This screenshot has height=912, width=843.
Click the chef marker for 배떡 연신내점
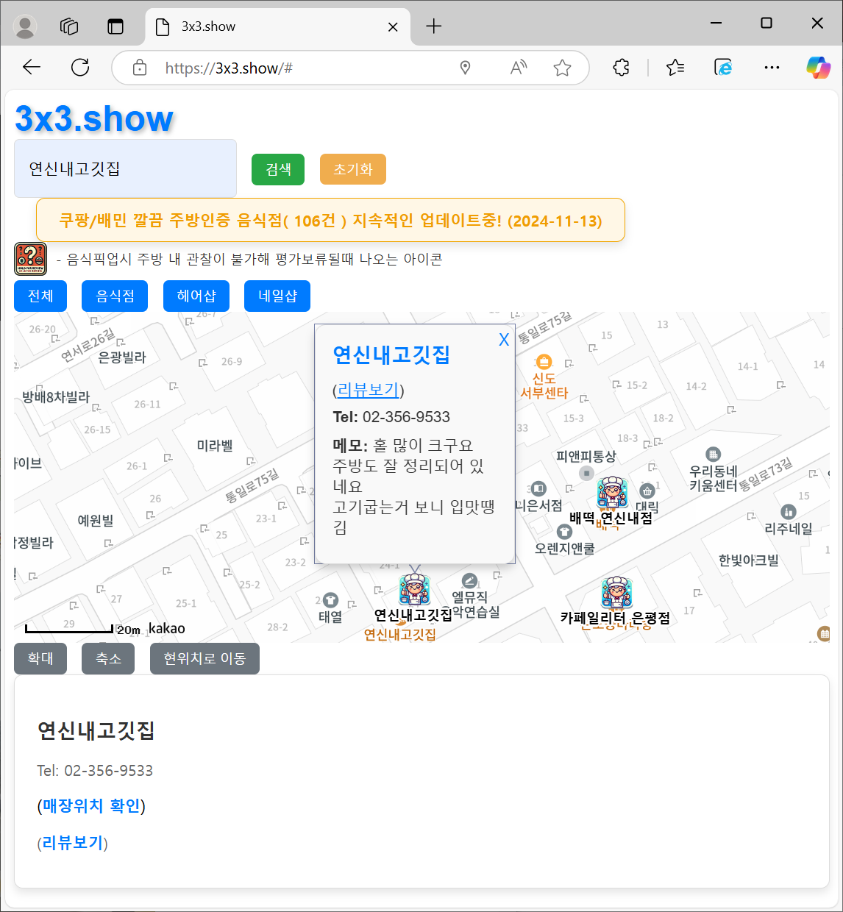click(612, 493)
